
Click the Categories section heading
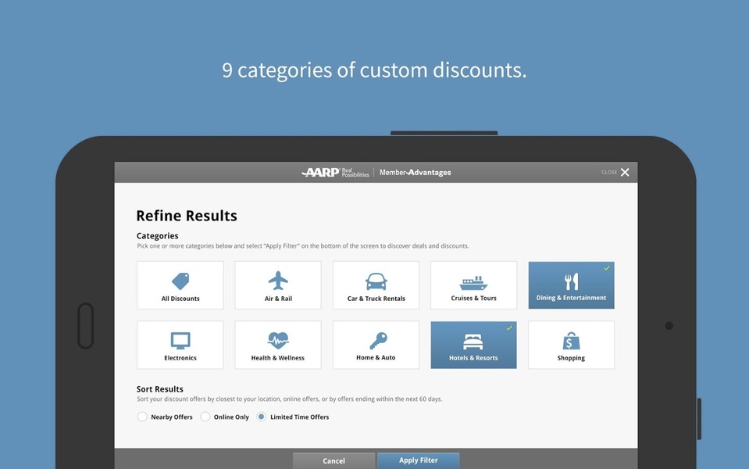(157, 236)
